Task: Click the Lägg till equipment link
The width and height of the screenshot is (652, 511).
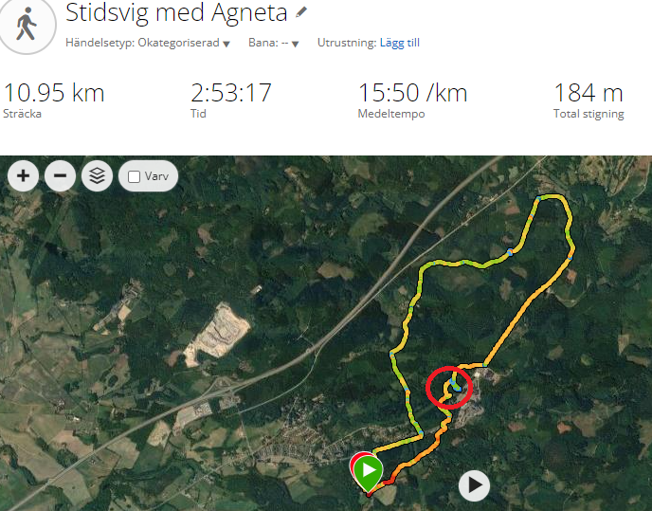Action: (x=400, y=43)
